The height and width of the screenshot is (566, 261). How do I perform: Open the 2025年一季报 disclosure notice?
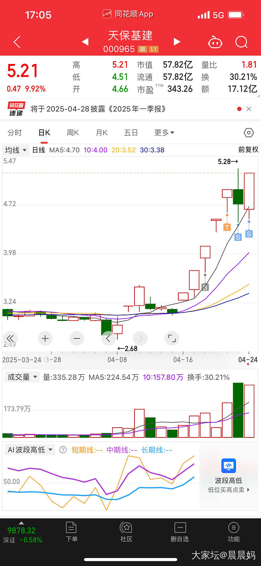pyautogui.click(x=98, y=109)
